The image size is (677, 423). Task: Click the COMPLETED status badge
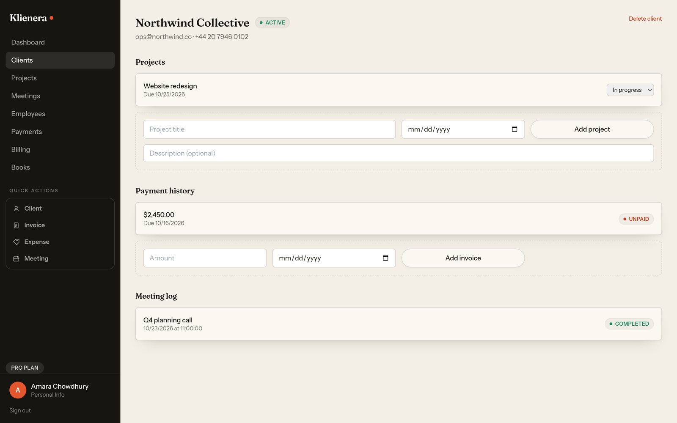pyautogui.click(x=629, y=324)
